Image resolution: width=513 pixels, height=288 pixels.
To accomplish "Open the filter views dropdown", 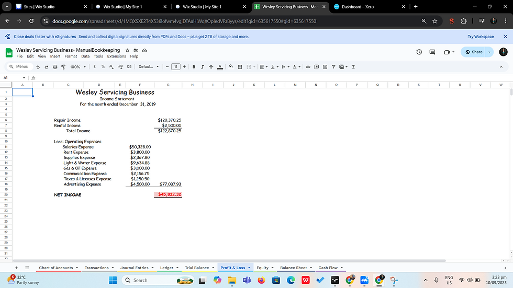I will tap(347, 66).
